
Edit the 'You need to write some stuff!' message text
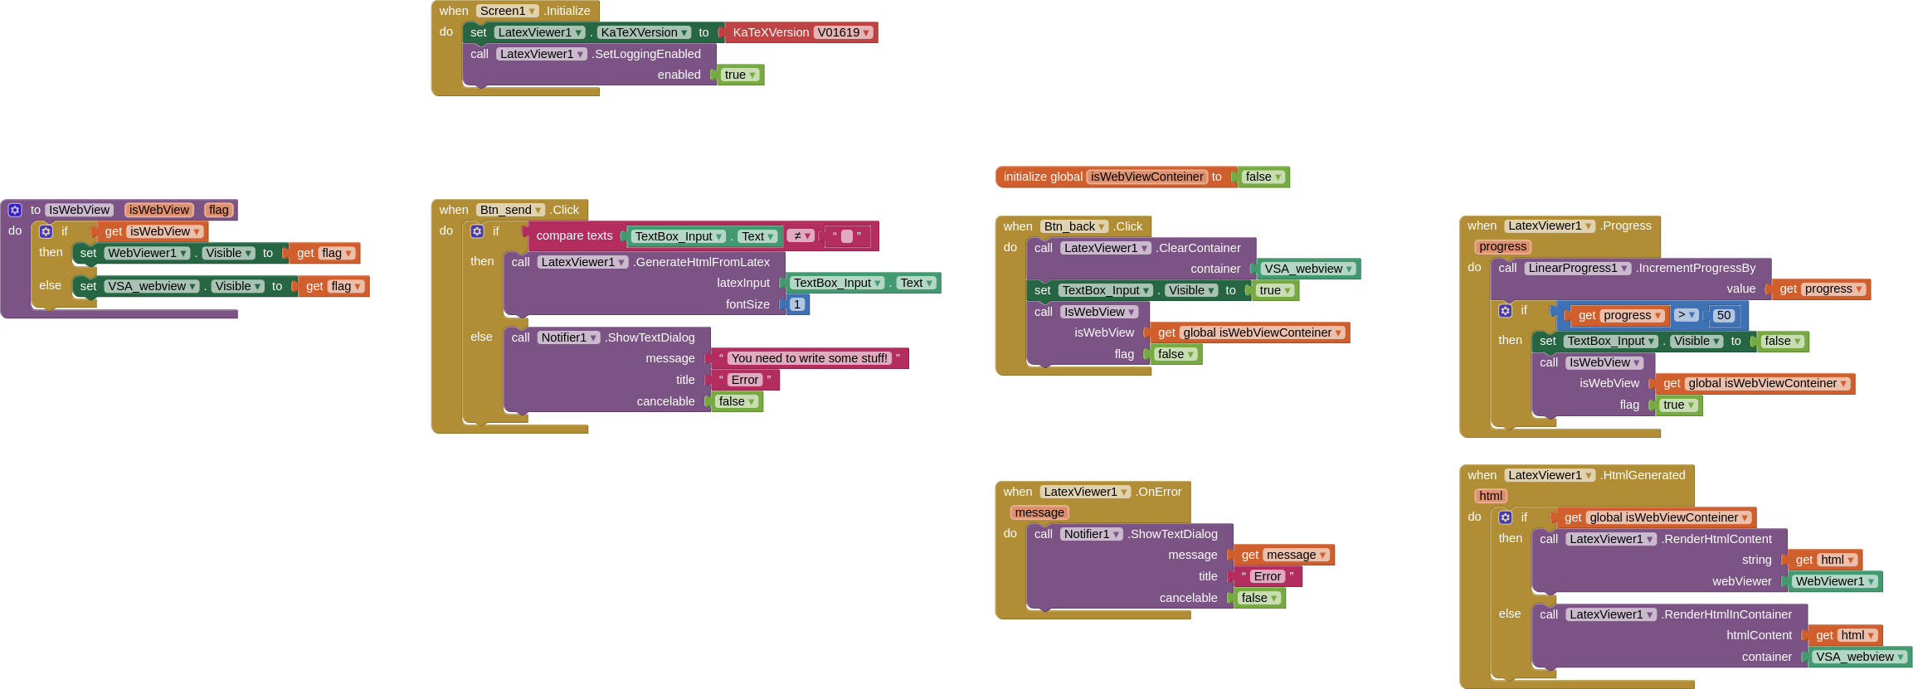(809, 358)
